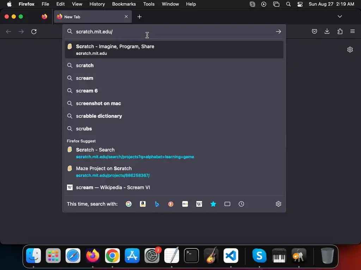The image size is (361, 270).
Task: Search this time with Google icon
Action: click(129, 204)
